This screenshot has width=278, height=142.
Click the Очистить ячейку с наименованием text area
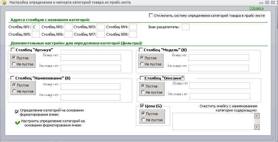pyautogui.click(x=213, y=122)
